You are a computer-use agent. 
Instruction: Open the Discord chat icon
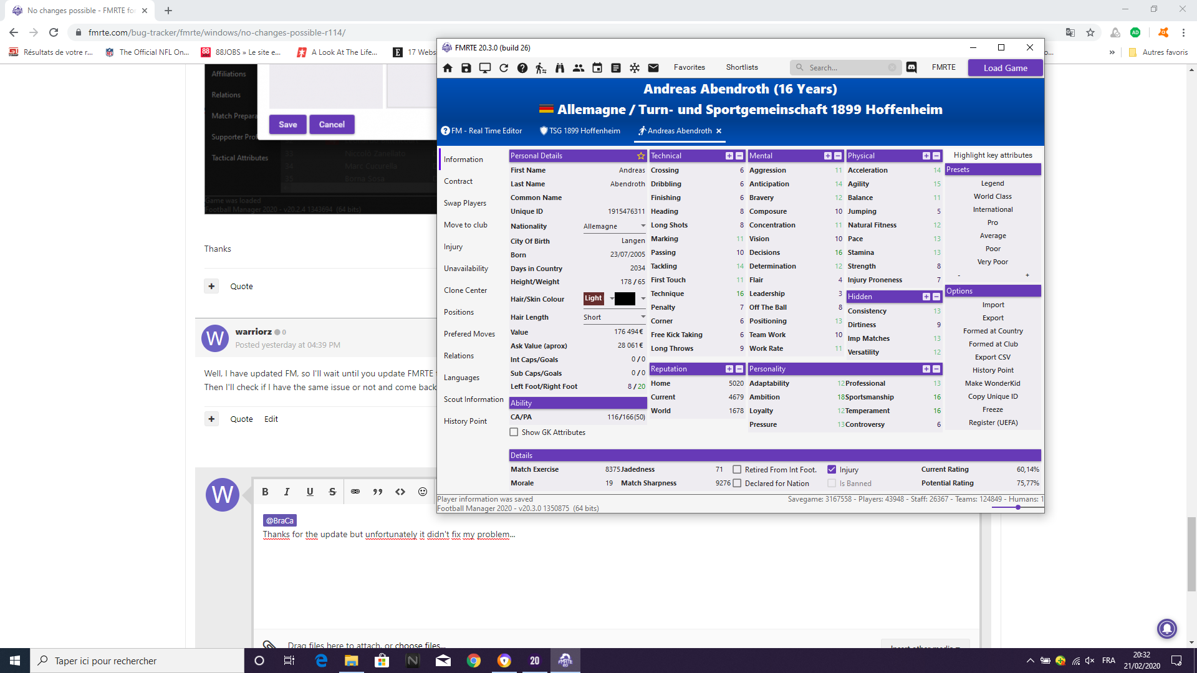pyautogui.click(x=911, y=67)
